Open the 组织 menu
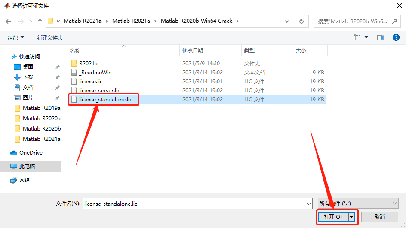This screenshot has height=228, width=406. coord(16,37)
